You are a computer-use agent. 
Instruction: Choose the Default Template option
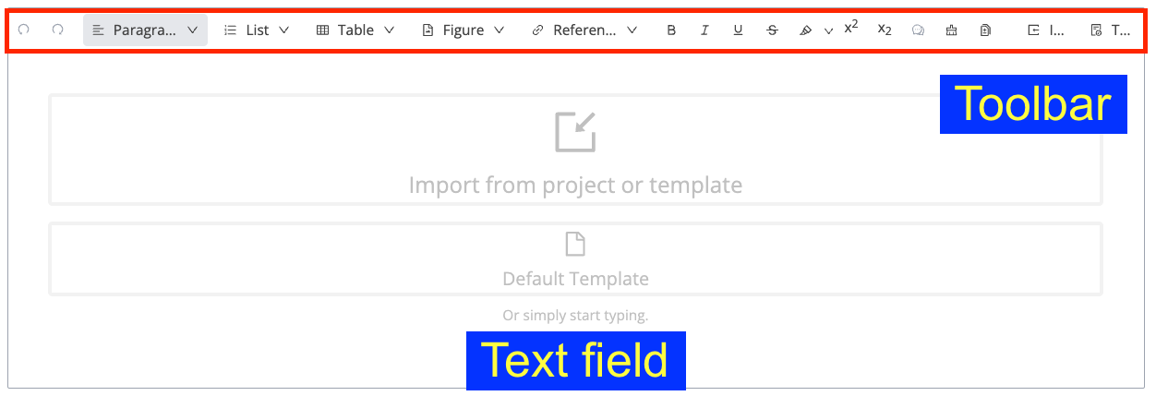575,259
